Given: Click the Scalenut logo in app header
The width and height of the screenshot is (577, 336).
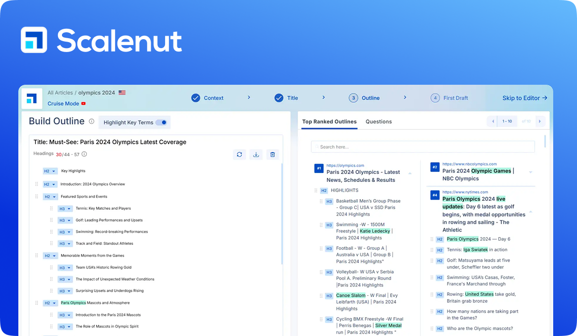Looking at the screenshot, I should [x=32, y=98].
